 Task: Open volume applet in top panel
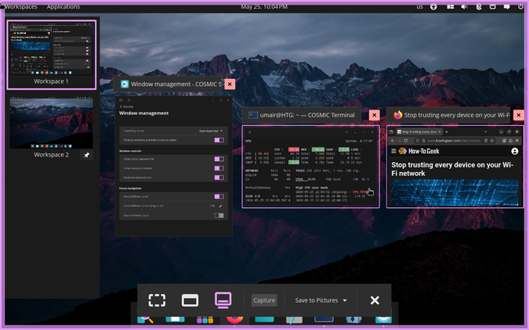click(x=465, y=7)
